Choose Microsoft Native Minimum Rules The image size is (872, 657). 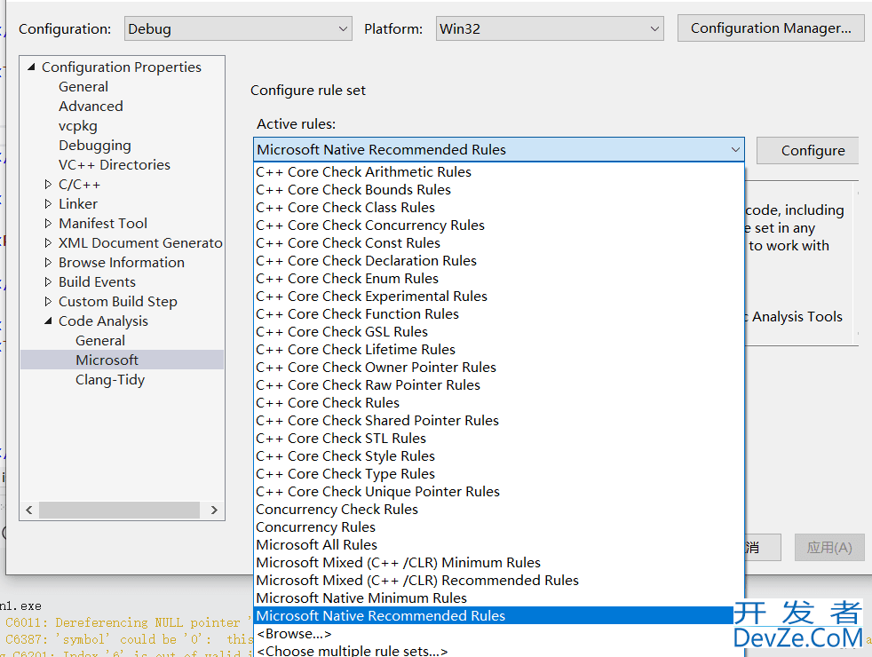[498, 598]
